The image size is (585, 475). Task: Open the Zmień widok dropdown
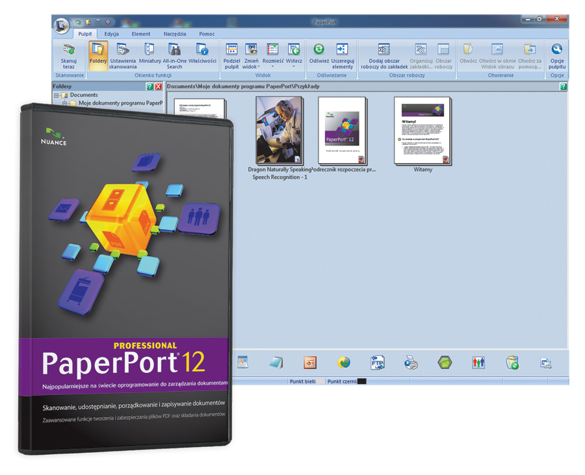[251, 55]
